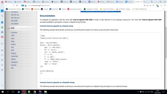Open the AliExpress bookmark
Image resolution: width=167 pixels, height=94 pixels.
pyautogui.click(x=35, y=9)
